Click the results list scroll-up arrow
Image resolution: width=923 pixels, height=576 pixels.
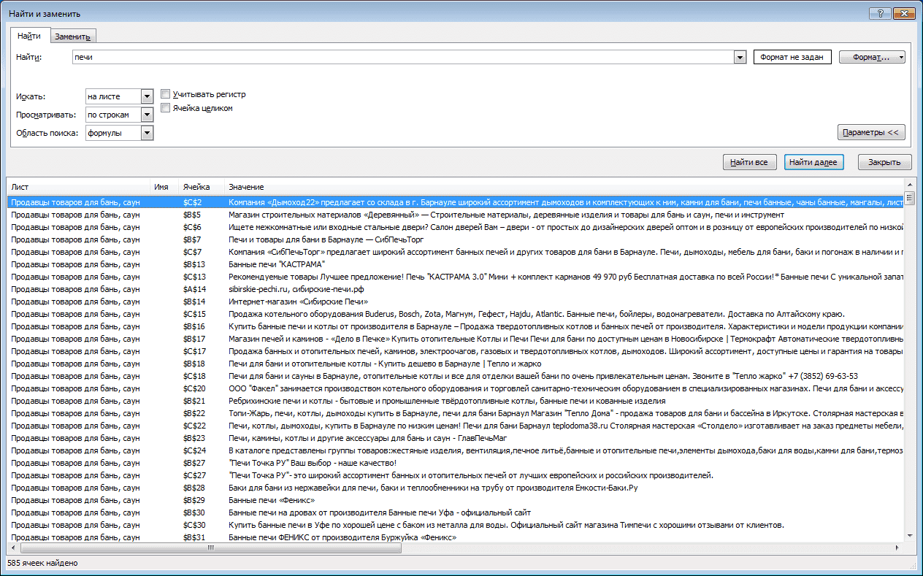(911, 186)
